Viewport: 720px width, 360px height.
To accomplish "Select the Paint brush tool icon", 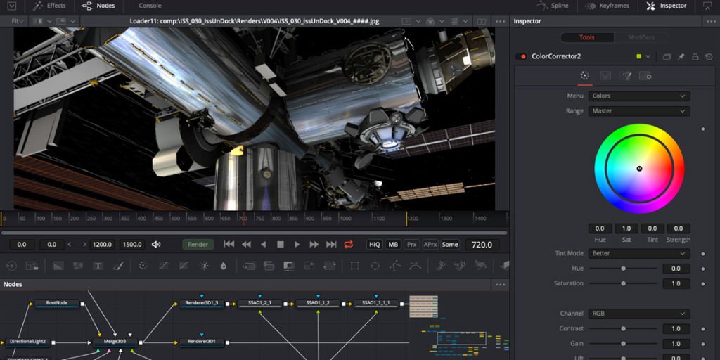I will [x=117, y=265].
